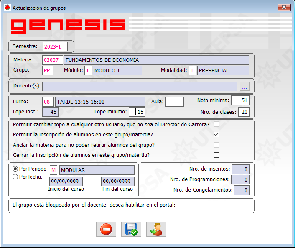298x251 pixels.
Task: Click the Aula input field
Action: click(x=174, y=102)
